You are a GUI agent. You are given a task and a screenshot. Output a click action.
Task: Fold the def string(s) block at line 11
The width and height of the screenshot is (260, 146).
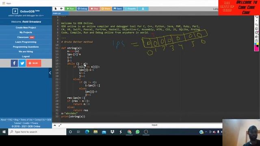click(60, 48)
